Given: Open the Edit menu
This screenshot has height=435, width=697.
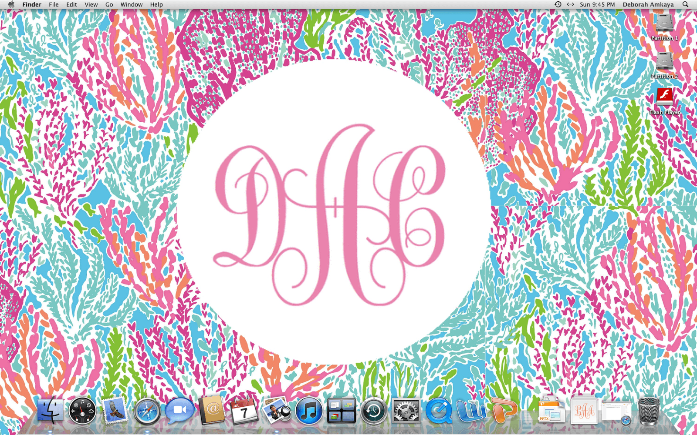Looking at the screenshot, I should (71, 4).
